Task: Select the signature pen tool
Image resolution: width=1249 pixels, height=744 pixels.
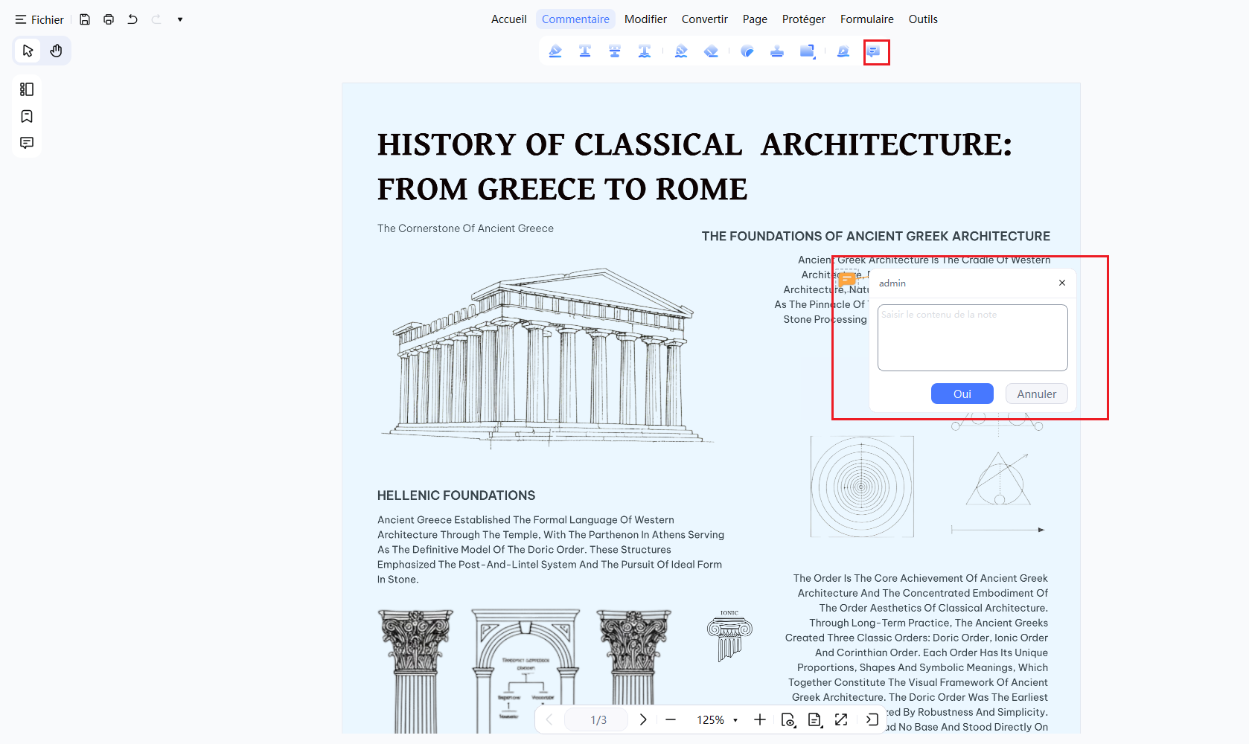Action: coord(843,51)
